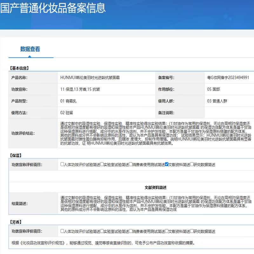Check 文献资料简述 in the 芳香 section
The width and height of the screenshot is (254, 254).
pos(167,231)
